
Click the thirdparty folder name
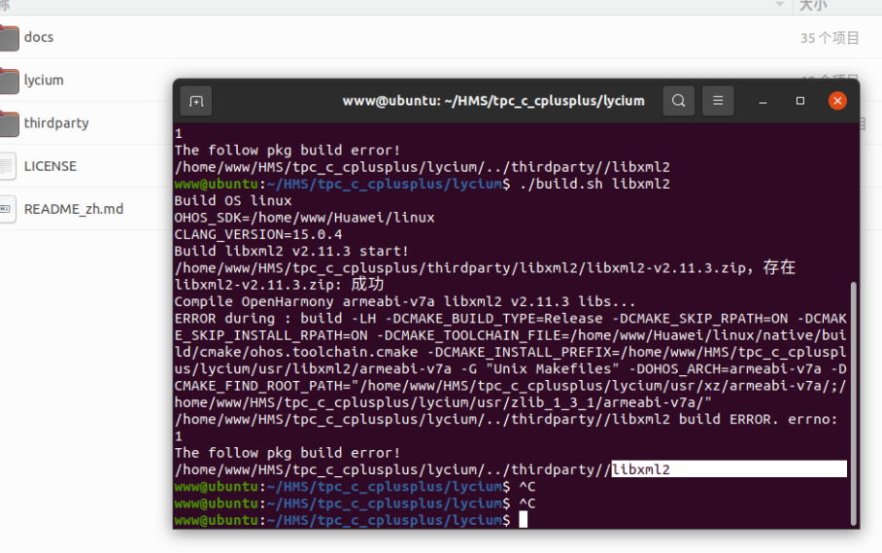pos(56,123)
